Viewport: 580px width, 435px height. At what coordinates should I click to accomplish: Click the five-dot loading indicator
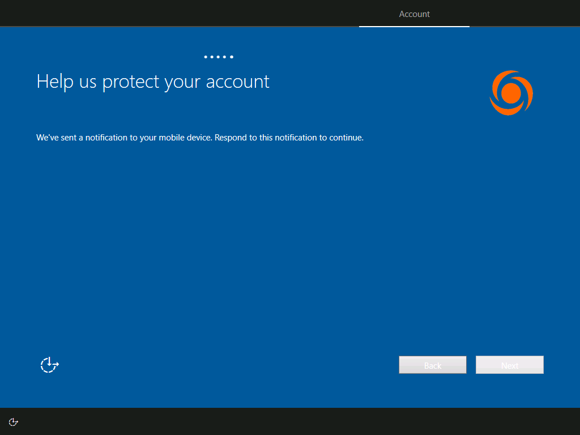(x=219, y=57)
